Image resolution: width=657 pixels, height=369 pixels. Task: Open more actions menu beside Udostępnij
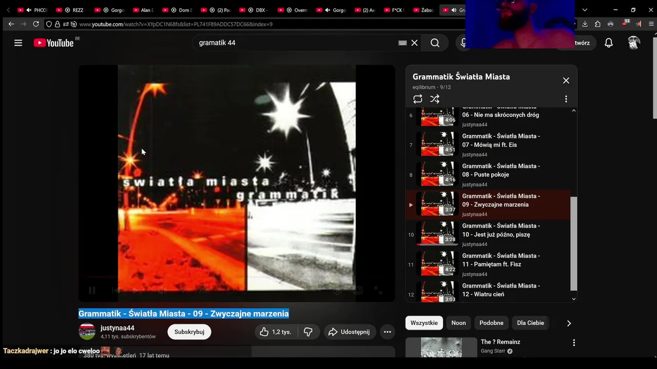point(388,332)
